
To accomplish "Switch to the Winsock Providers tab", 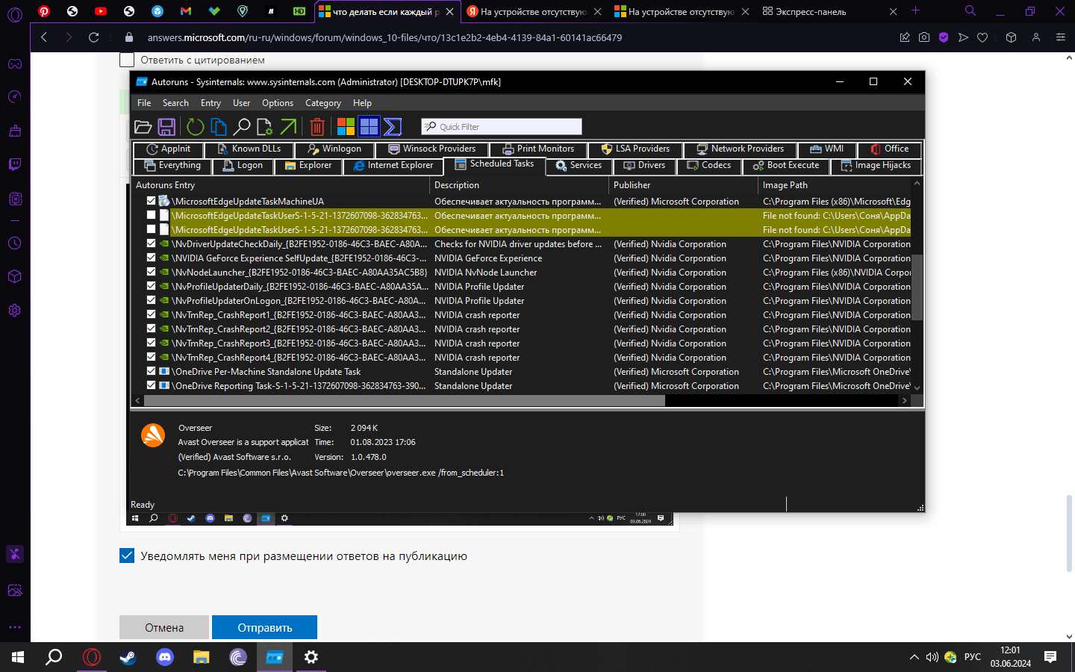I will coord(432,149).
